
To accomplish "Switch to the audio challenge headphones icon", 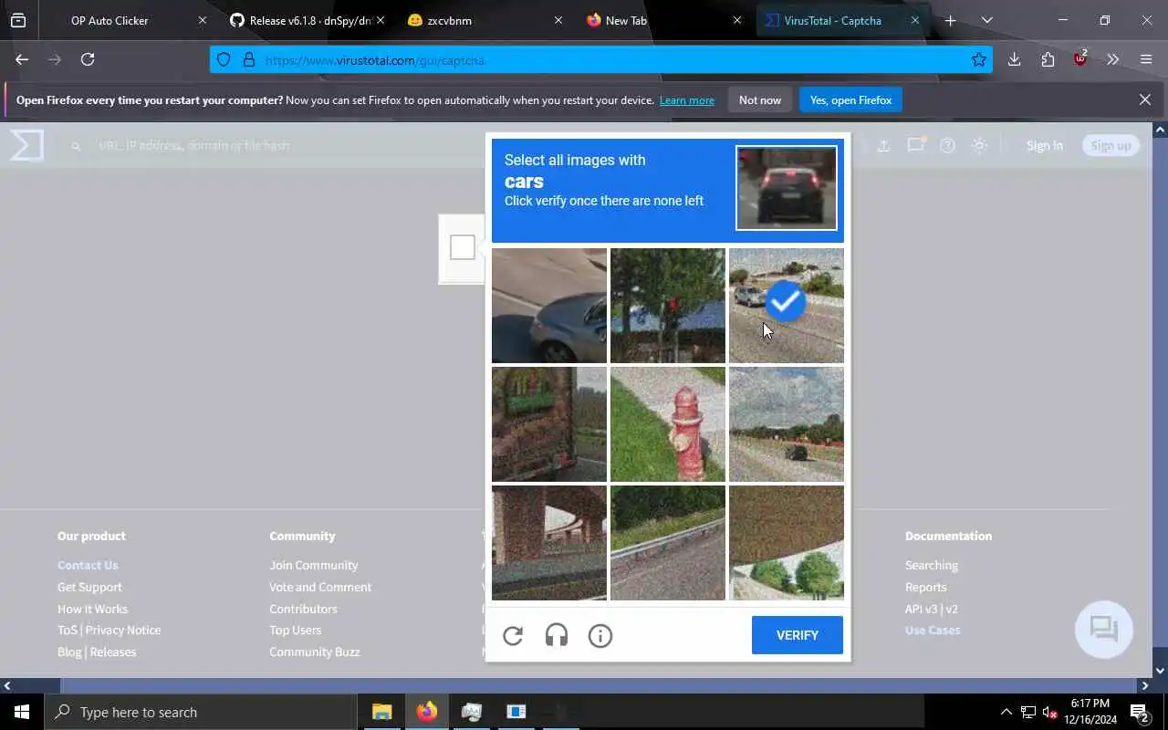I will 557,636.
